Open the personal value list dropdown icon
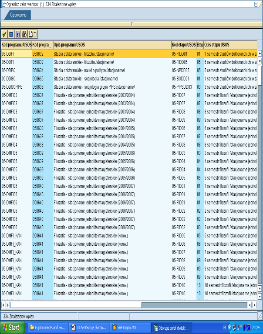Screen dimensions: 263x334 coord(35,34)
